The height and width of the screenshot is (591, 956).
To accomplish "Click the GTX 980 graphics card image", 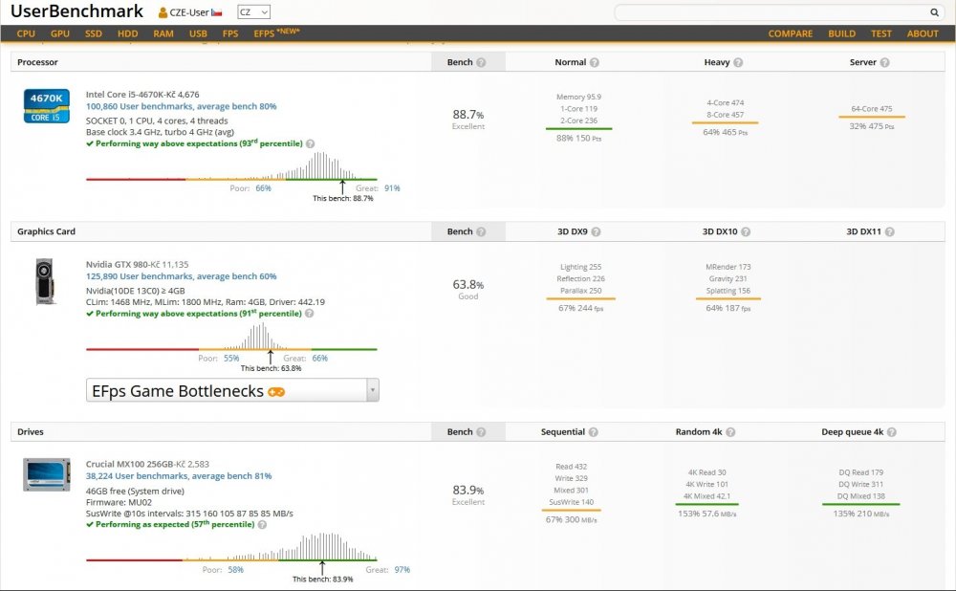I will [x=45, y=281].
